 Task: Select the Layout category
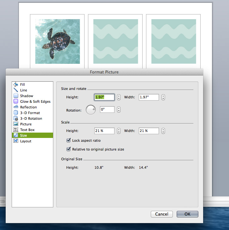point(32,141)
